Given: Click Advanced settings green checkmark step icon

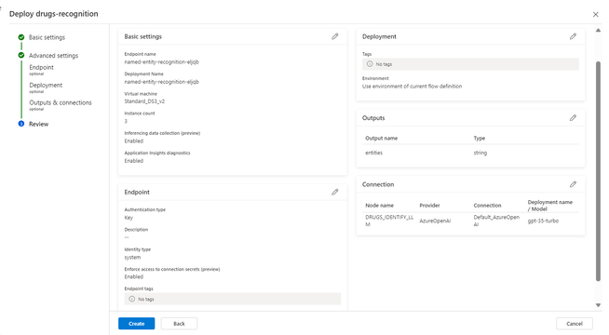Looking at the screenshot, I should (x=21, y=55).
